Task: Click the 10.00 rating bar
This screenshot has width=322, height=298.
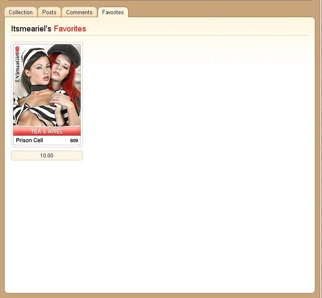Action: click(x=47, y=155)
